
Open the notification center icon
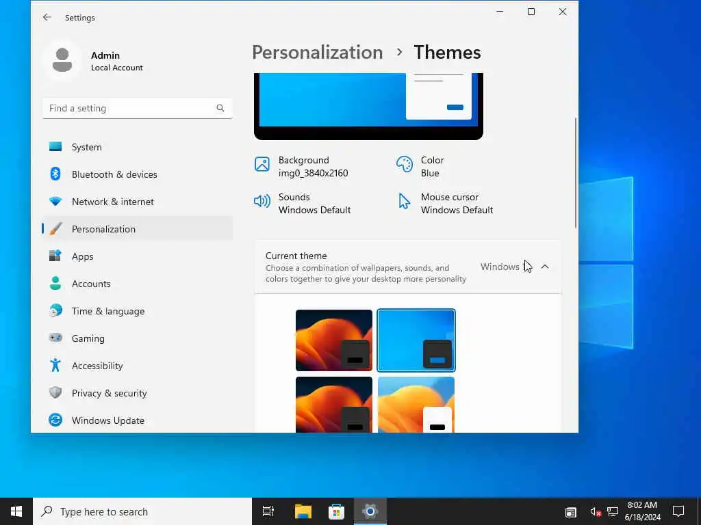click(678, 511)
